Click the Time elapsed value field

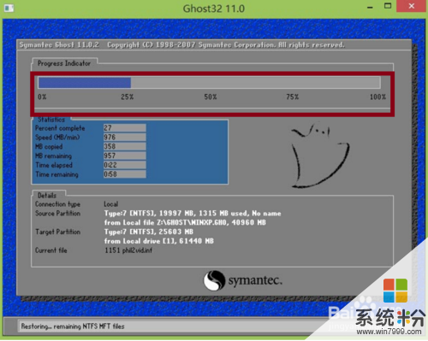point(125,165)
